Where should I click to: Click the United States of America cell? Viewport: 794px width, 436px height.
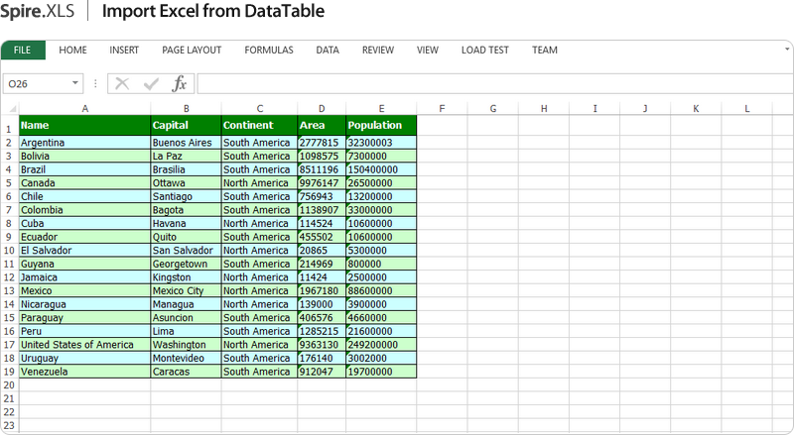83,345
